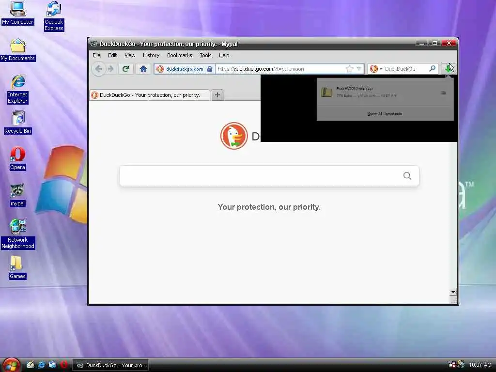The height and width of the screenshot is (372, 496).
Task: Minimize the Mypal browser window
Action: 422,43
